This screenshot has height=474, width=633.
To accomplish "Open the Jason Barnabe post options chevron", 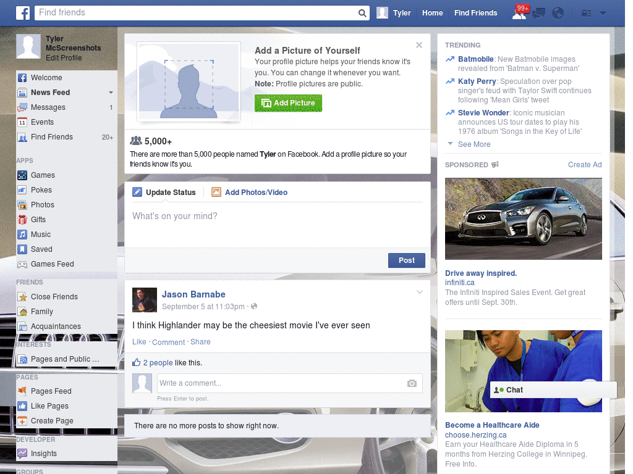I will tap(420, 292).
